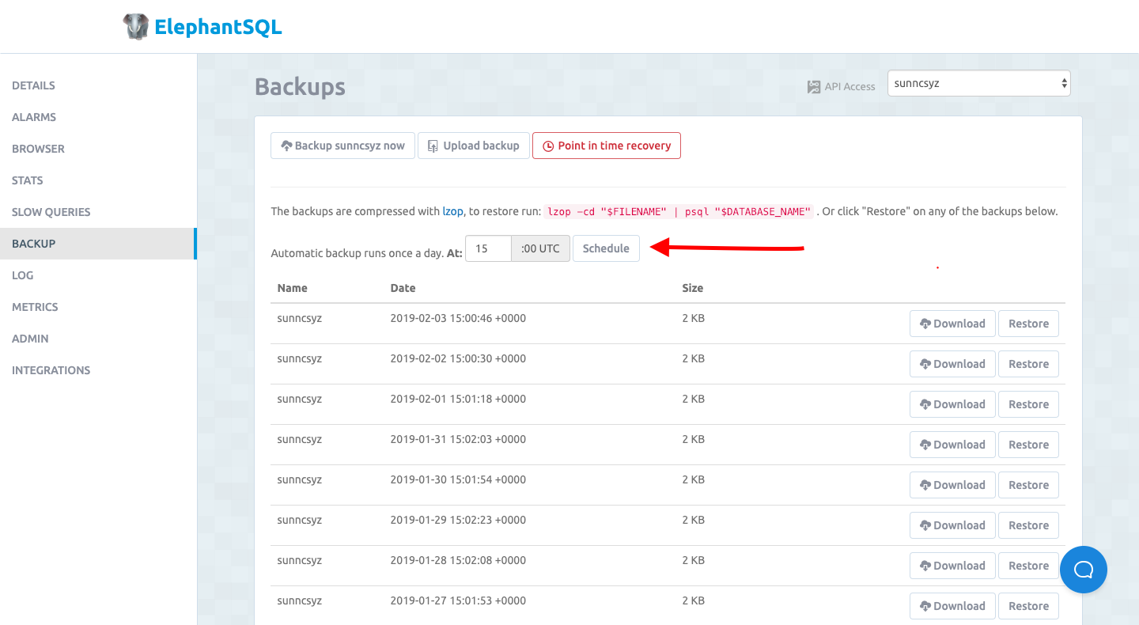
Task: Click cloud icon on Backup sunncsyz now
Action: coord(286,146)
